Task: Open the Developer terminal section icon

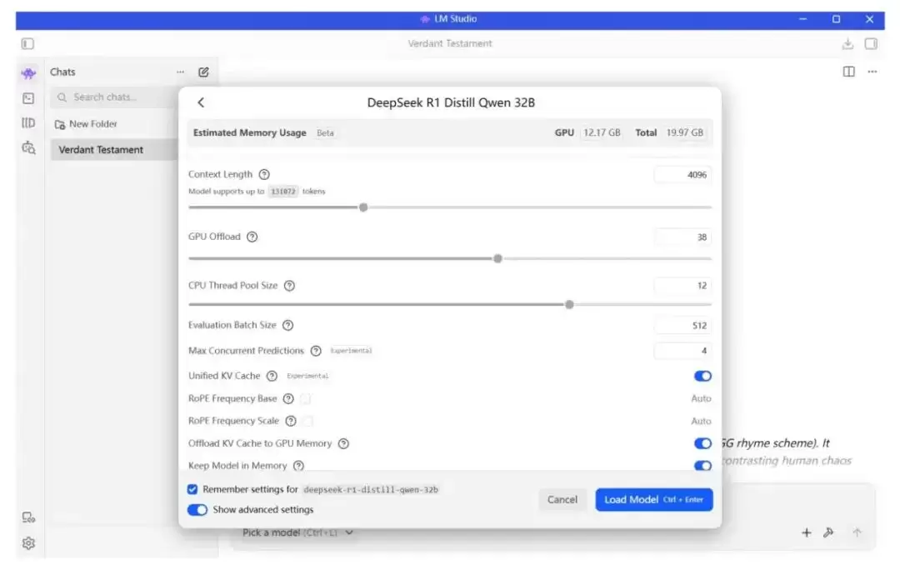Action: (x=28, y=98)
